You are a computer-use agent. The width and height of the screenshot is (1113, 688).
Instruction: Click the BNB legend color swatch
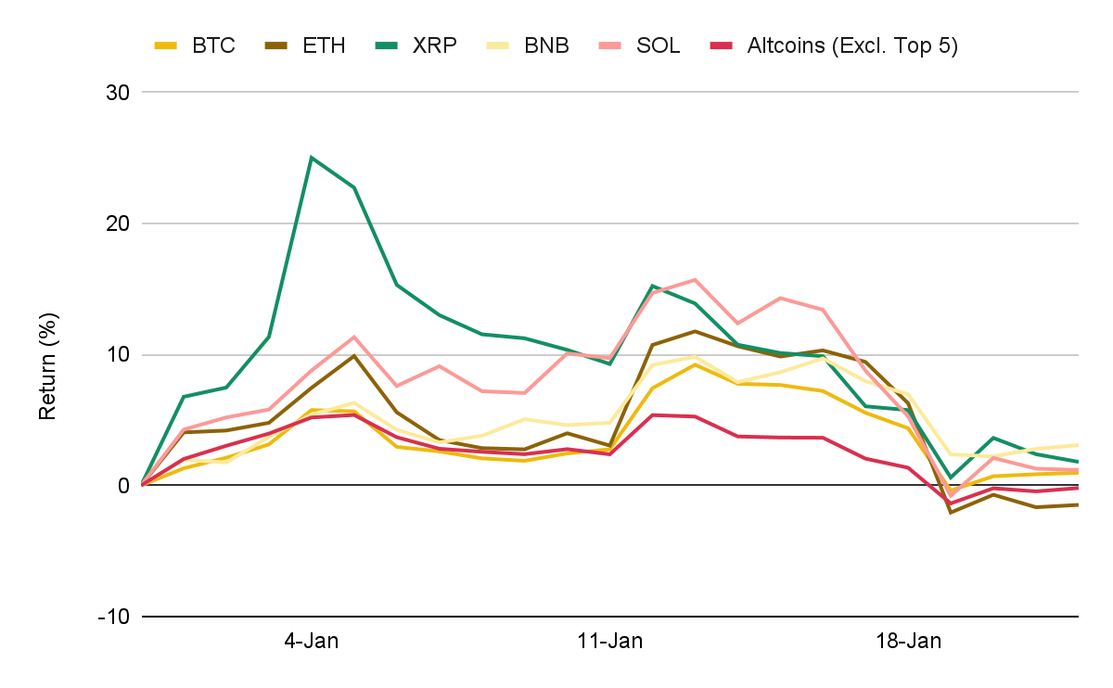click(498, 45)
